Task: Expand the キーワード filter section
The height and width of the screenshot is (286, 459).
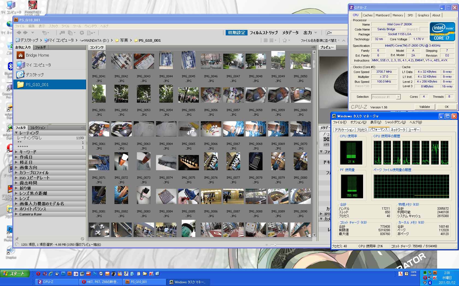Action: click(x=16, y=152)
